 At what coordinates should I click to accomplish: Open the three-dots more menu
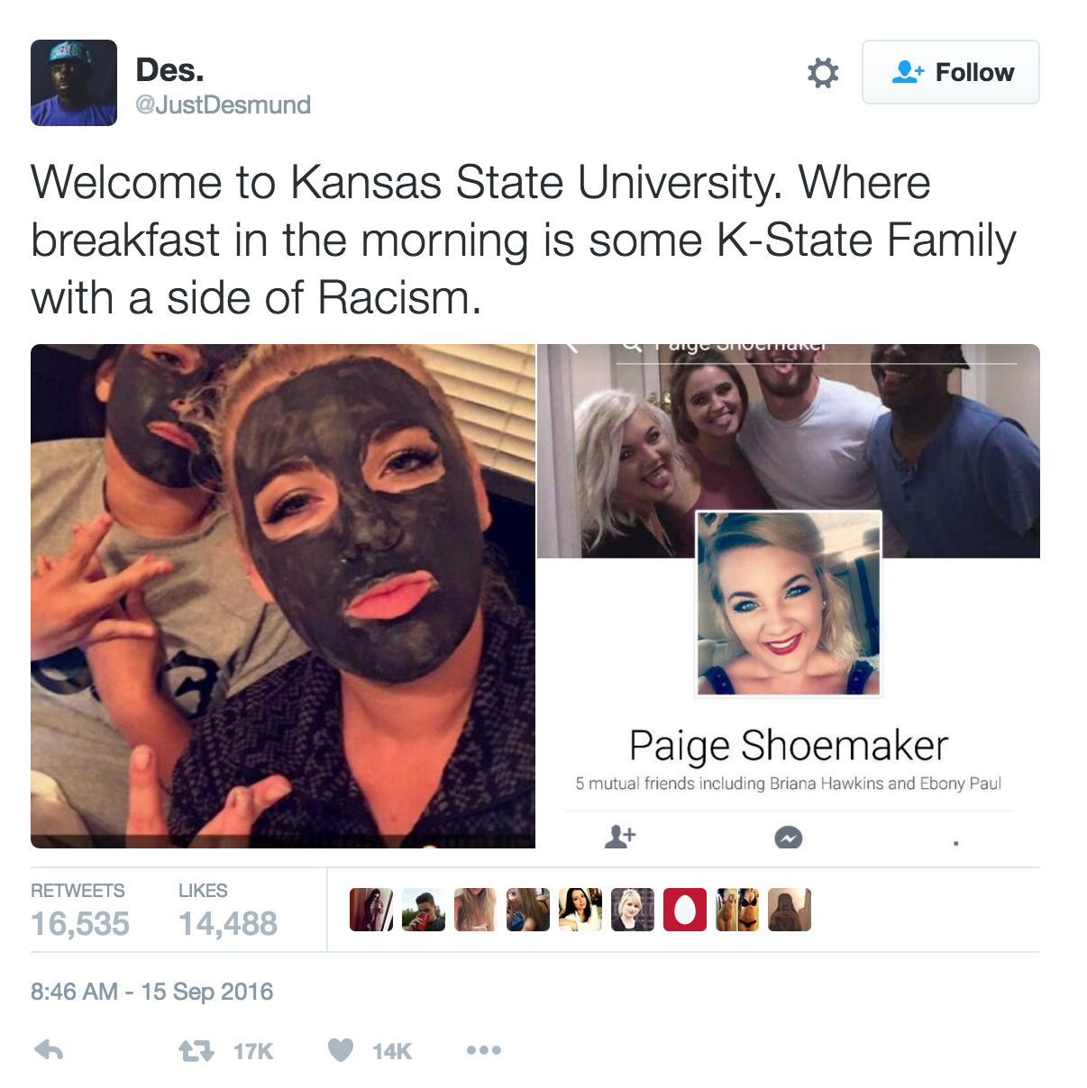(x=484, y=1050)
